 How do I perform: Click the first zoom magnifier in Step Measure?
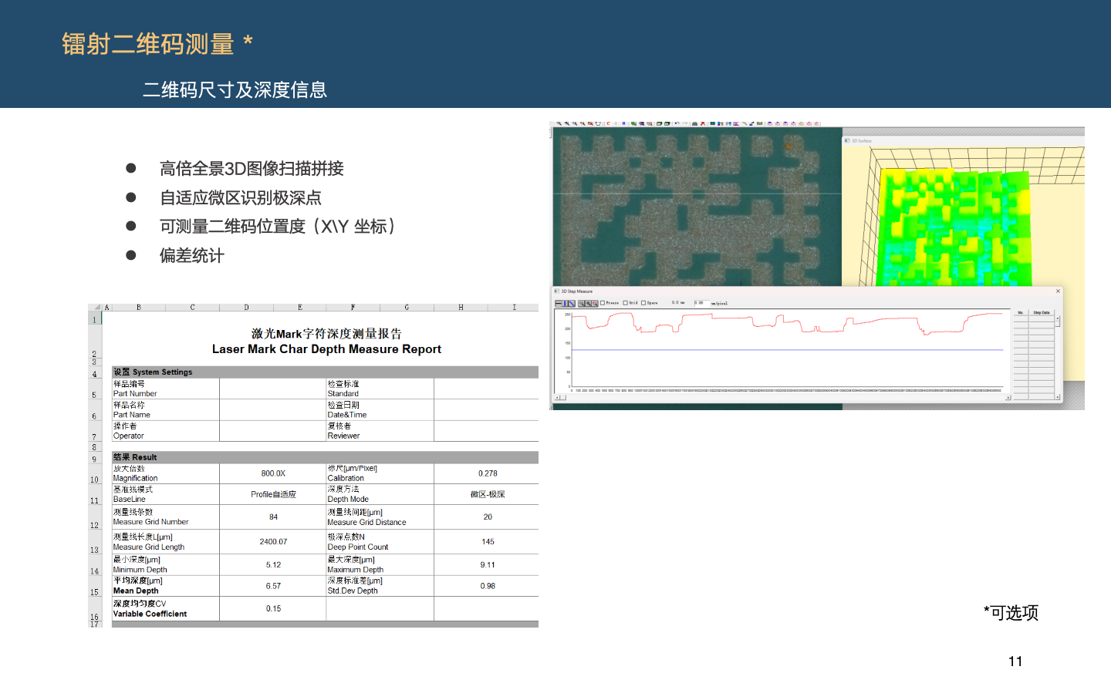[582, 304]
